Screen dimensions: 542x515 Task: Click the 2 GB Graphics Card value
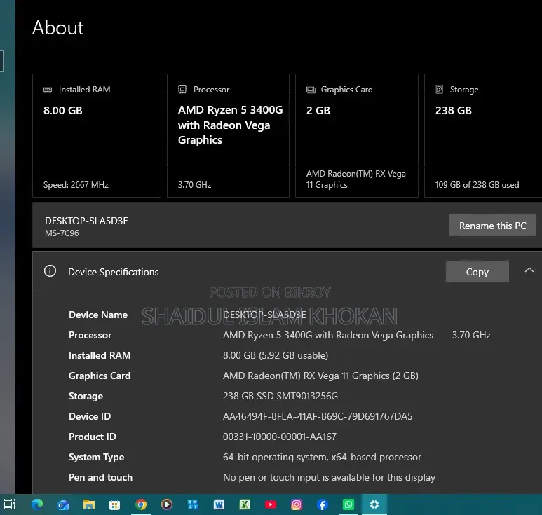[318, 110]
